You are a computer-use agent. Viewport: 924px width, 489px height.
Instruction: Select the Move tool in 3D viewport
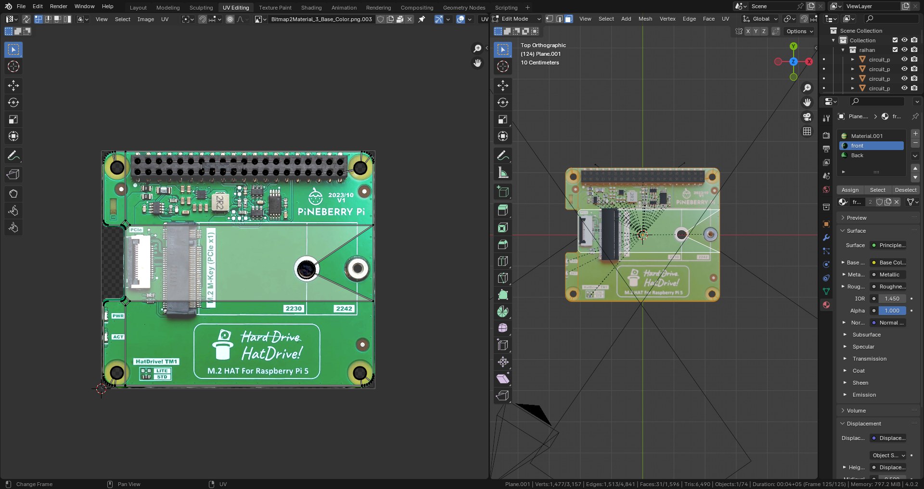[503, 86]
